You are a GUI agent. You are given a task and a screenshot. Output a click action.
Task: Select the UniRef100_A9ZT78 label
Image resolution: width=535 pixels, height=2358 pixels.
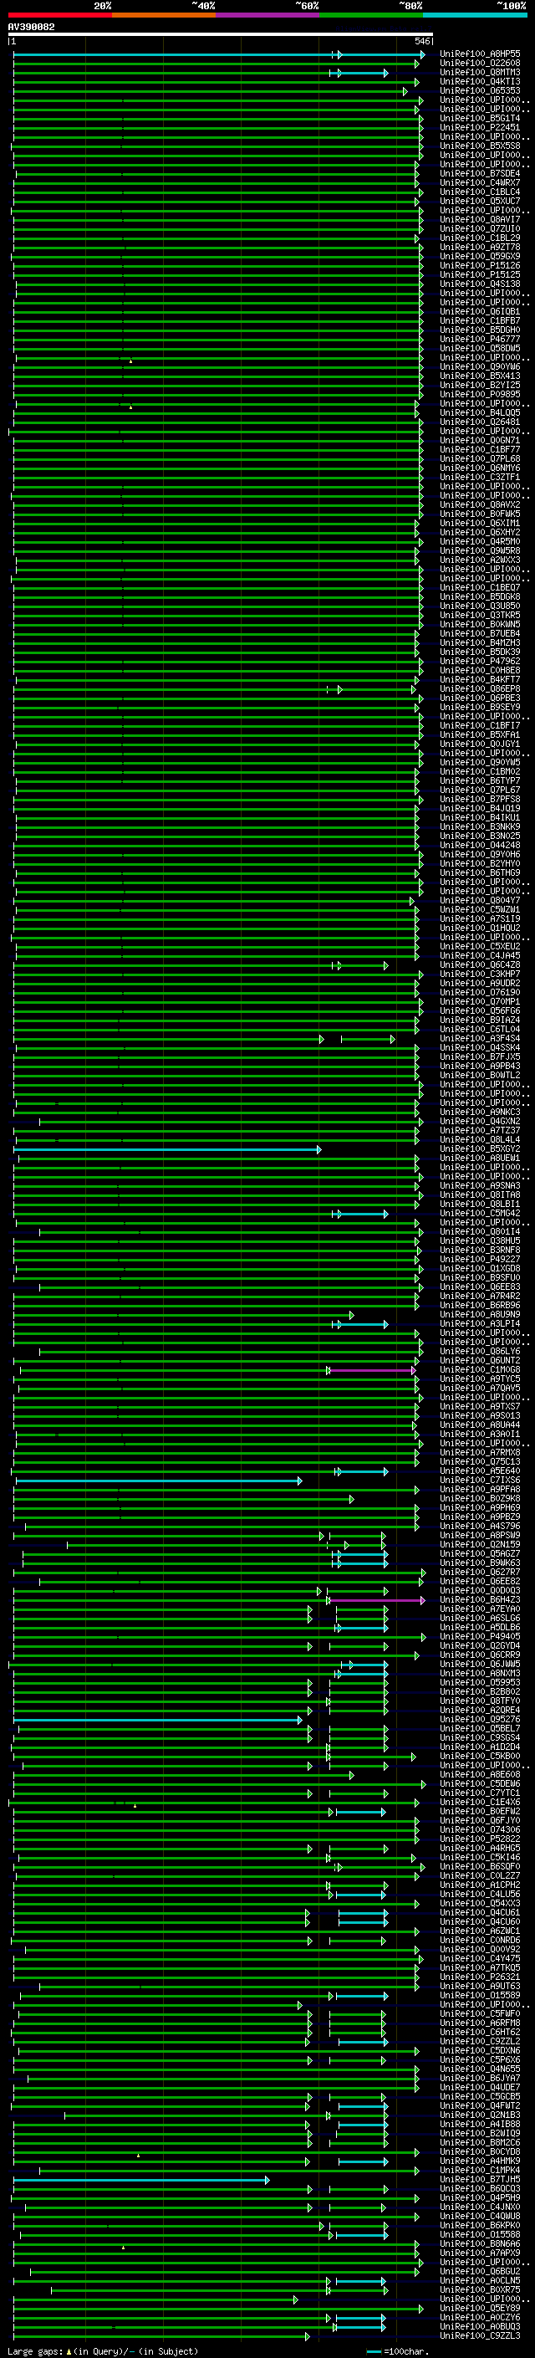pyautogui.click(x=480, y=247)
